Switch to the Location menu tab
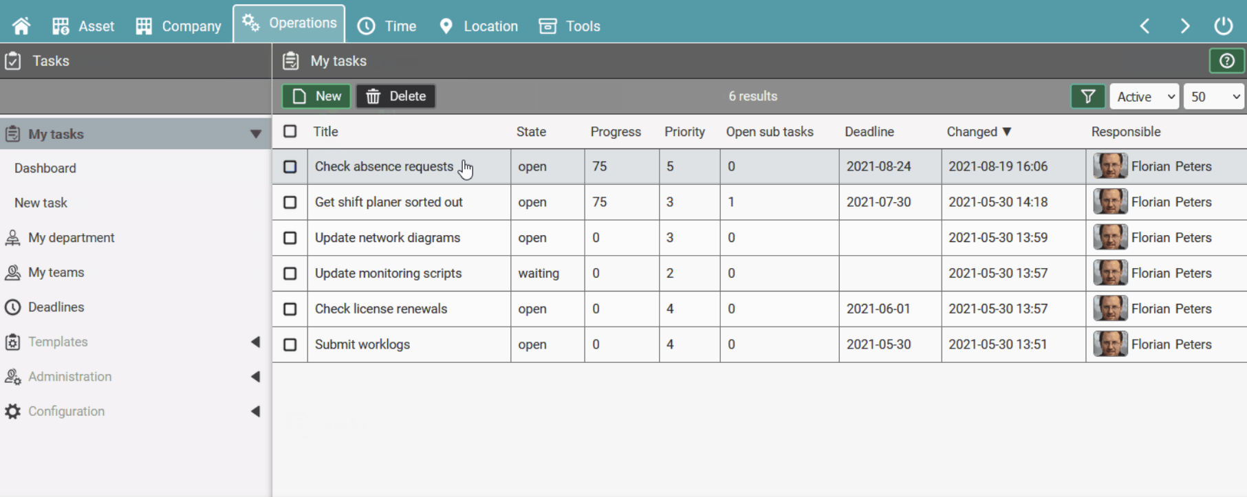Image resolution: width=1247 pixels, height=497 pixels. coord(479,26)
